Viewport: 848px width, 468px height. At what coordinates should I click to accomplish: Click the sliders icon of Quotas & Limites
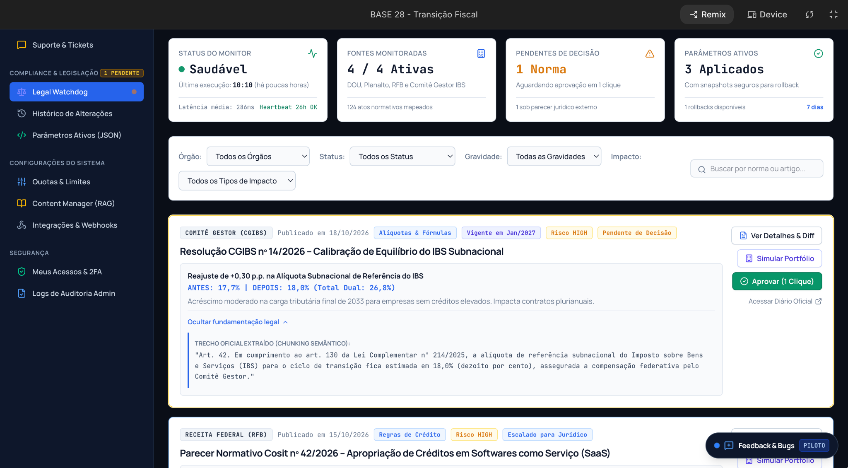click(x=22, y=182)
